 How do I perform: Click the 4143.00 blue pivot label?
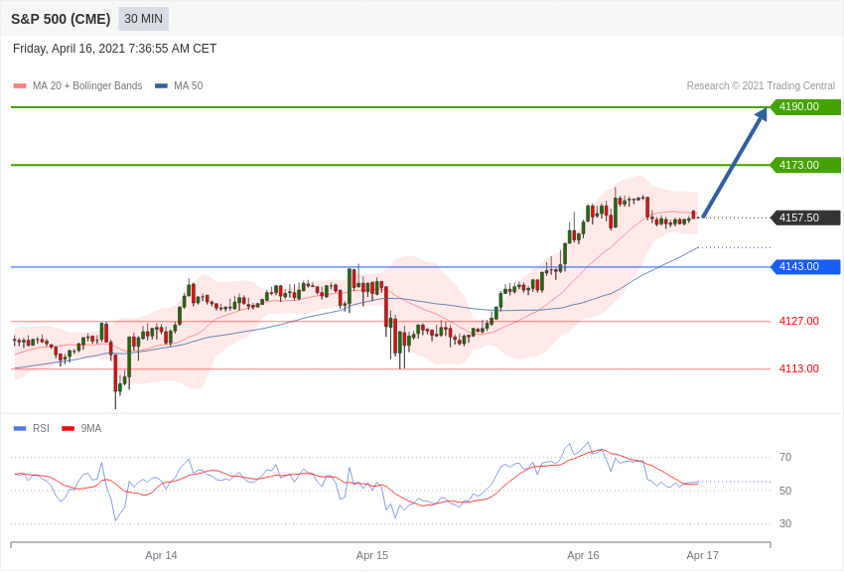tap(805, 266)
